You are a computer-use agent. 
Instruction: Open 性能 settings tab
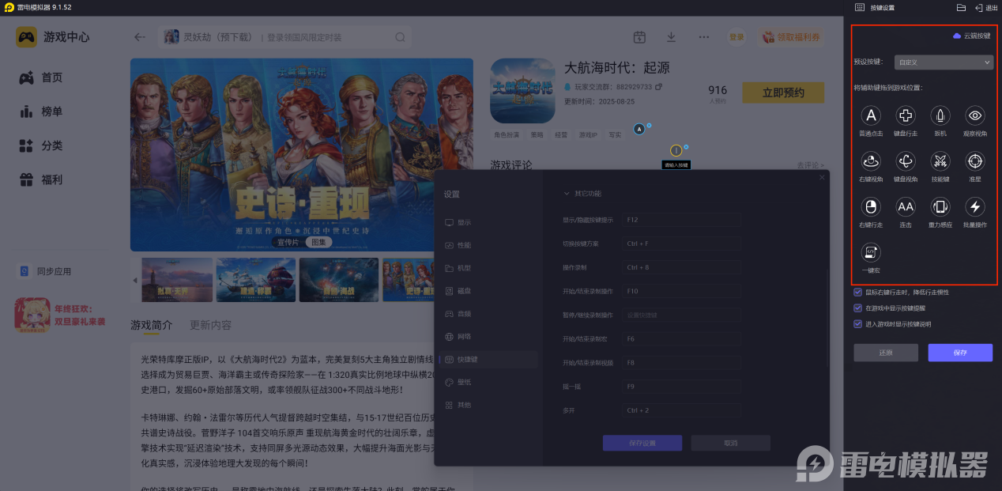click(458, 246)
